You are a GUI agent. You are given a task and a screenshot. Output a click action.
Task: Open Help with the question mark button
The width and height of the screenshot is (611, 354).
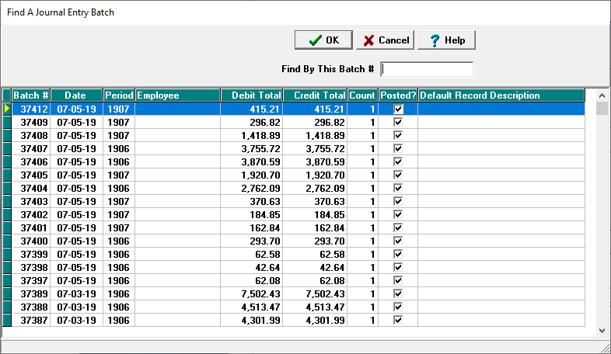[446, 40]
